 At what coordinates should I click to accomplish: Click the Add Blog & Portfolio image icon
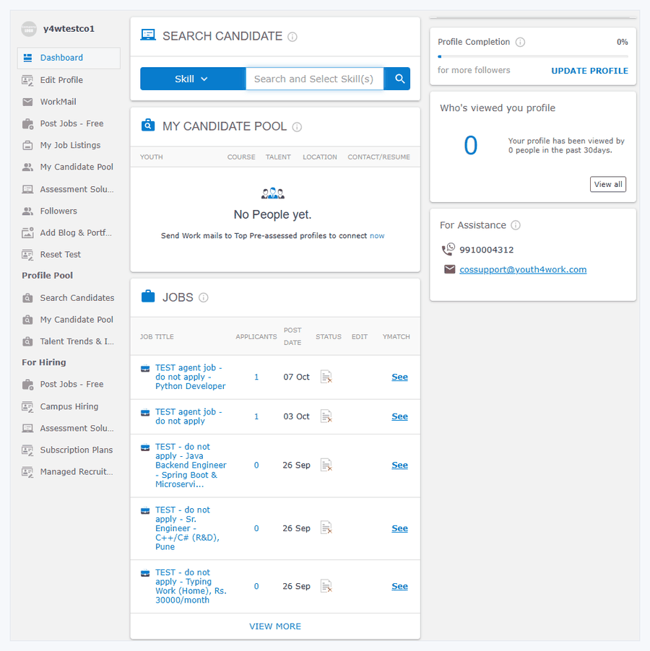[28, 232]
